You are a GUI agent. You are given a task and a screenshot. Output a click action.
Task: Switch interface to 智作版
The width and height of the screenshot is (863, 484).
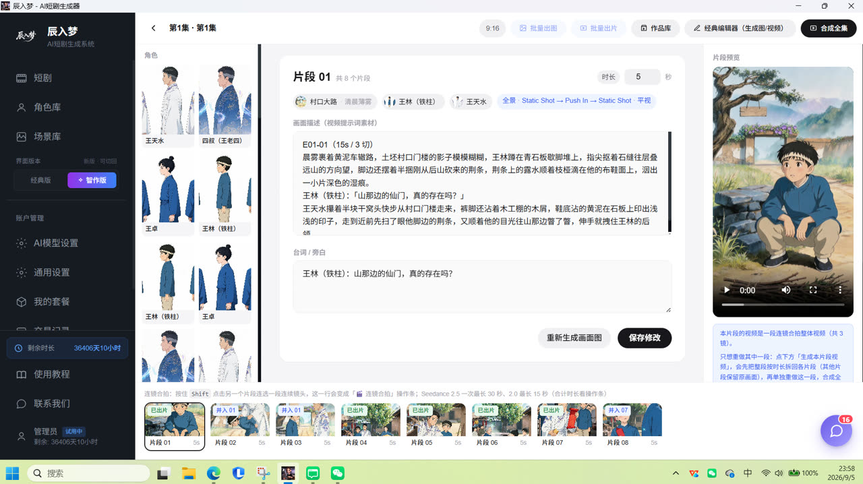tap(92, 180)
